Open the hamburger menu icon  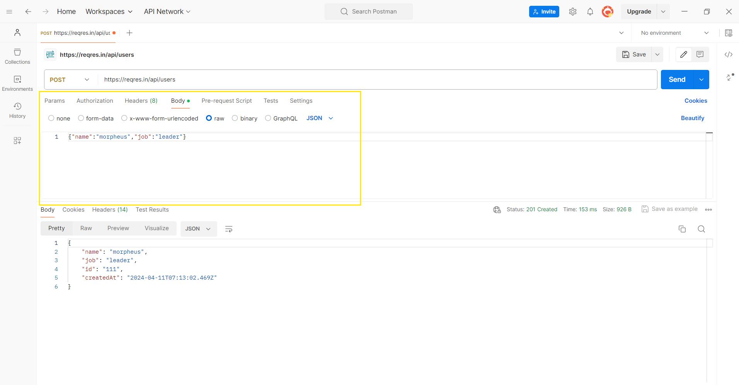click(9, 12)
